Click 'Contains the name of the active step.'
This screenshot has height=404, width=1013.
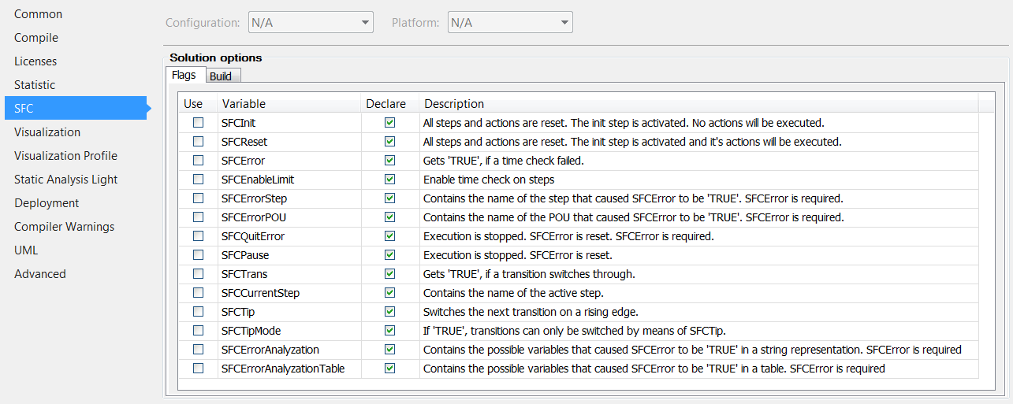513,293
